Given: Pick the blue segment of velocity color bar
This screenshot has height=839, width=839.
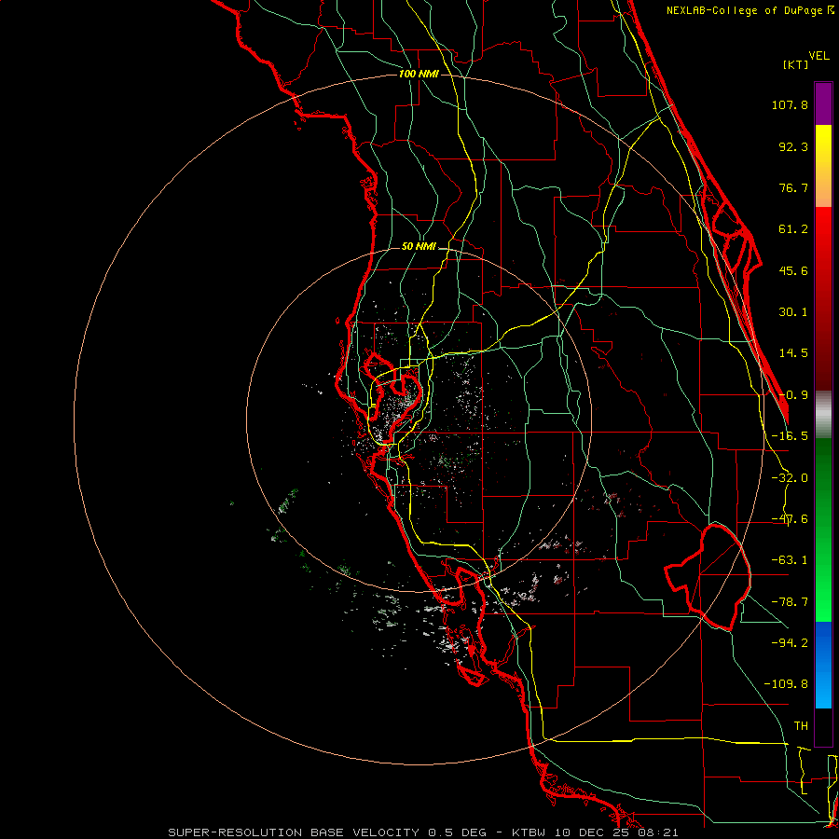Looking at the screenshot, I should (823, 665).
